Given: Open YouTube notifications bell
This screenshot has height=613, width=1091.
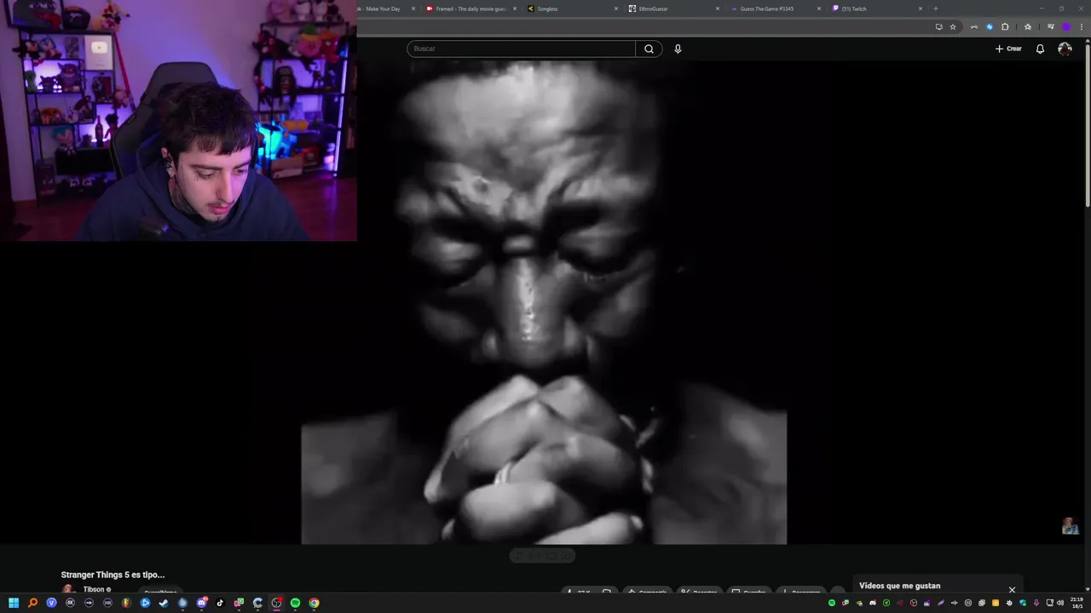Looking at the screenshot, I should pos(1040,49).
